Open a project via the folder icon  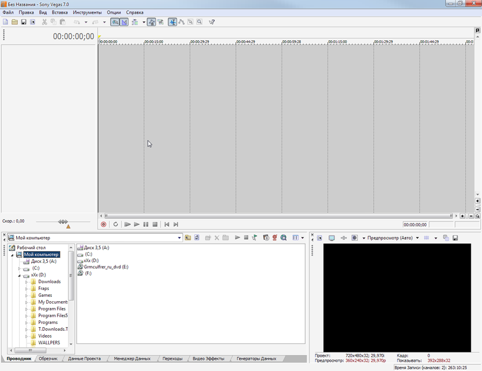[x=14, y=22]
